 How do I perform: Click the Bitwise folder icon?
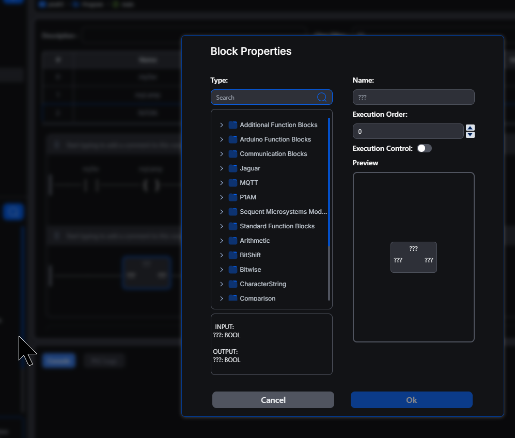coord(233,270)
